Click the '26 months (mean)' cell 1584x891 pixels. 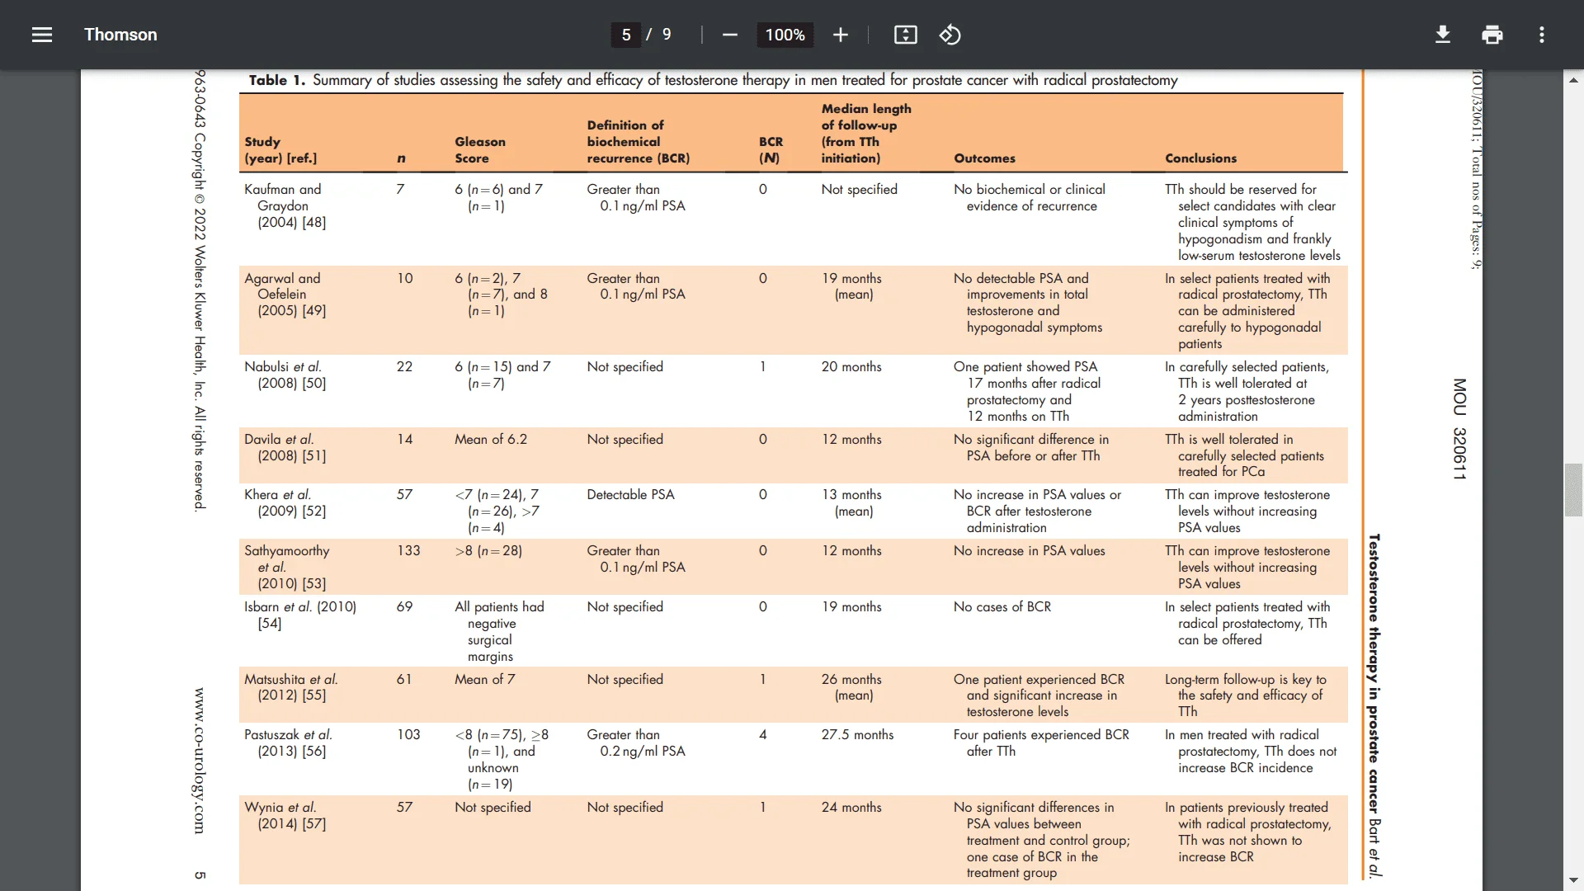(x=851, y=687)
